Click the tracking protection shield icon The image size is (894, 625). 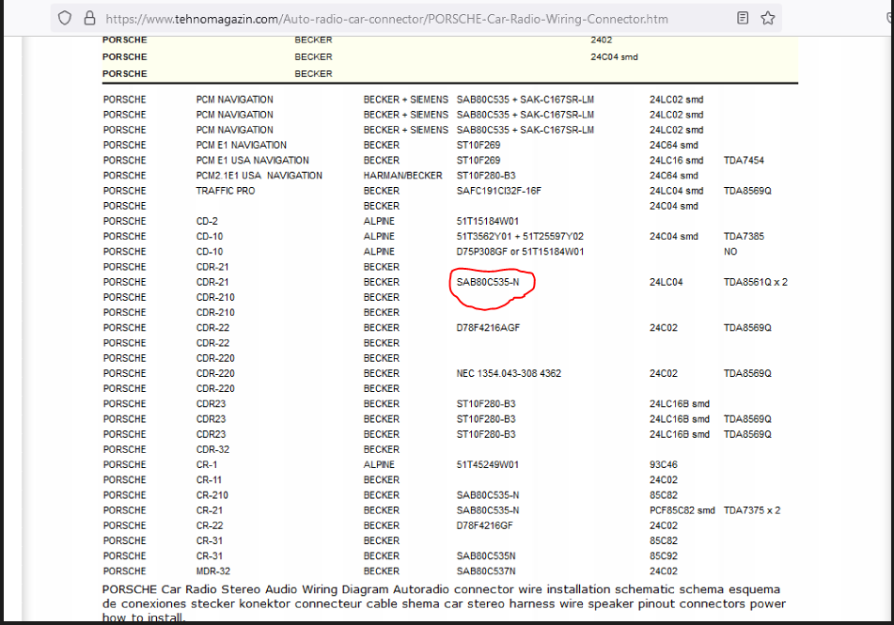coord(65,18)
